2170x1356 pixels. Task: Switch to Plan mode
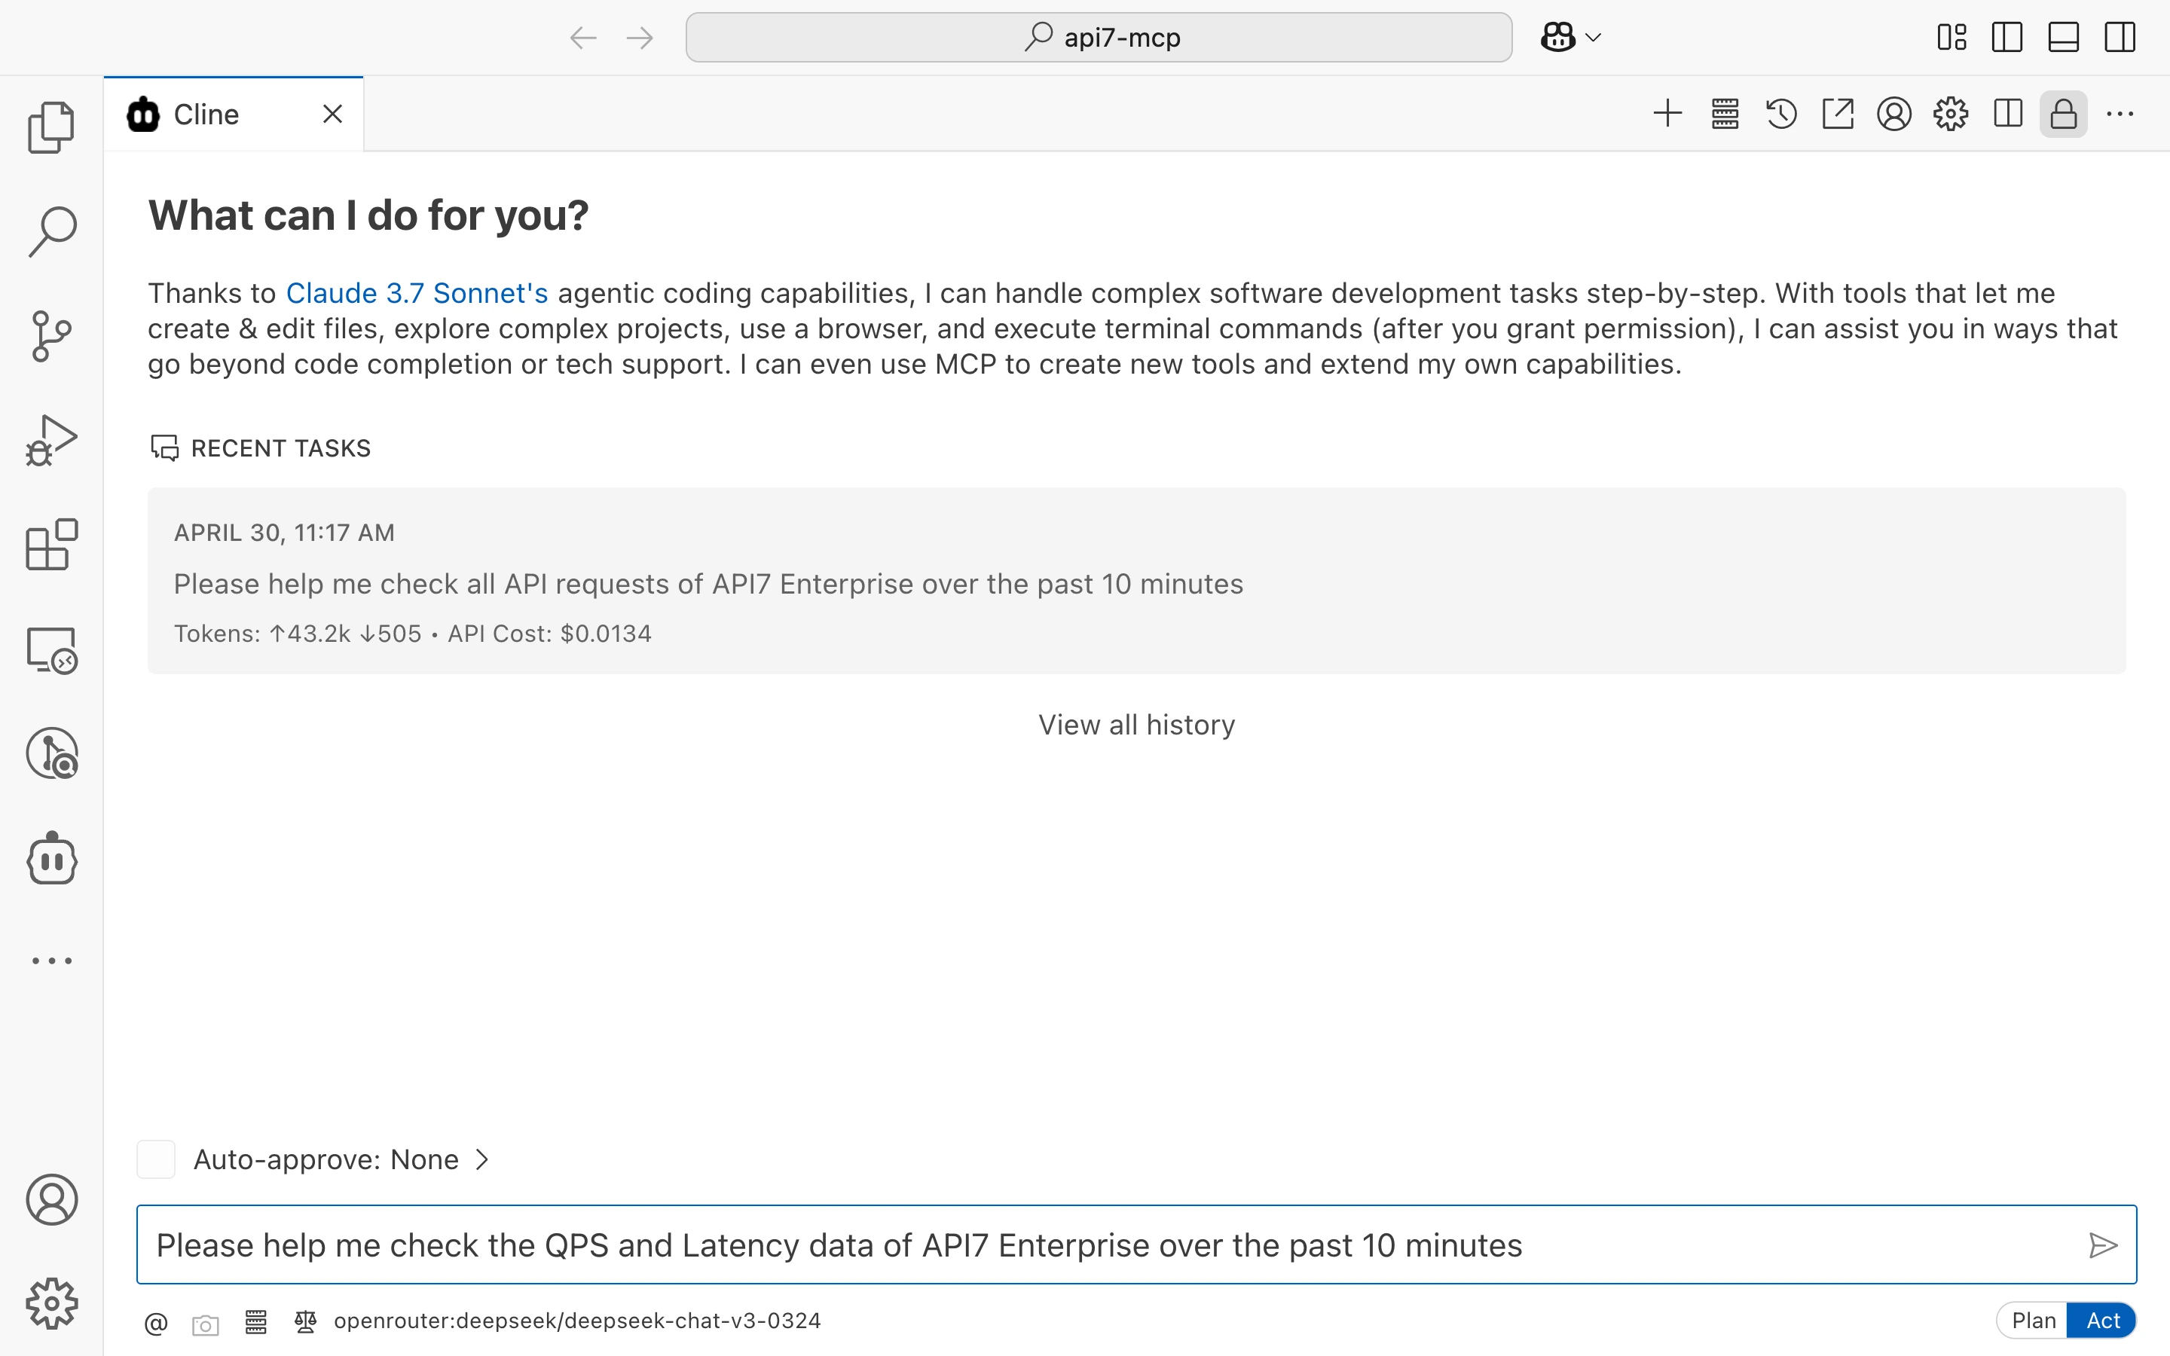click(2033, 1321)
